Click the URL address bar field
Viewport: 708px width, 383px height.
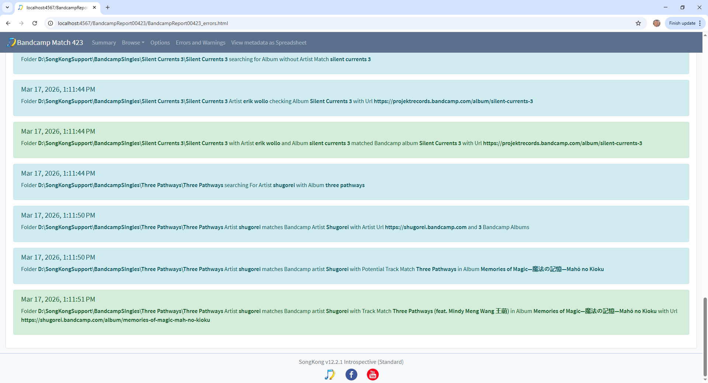(x=332, y=23)
